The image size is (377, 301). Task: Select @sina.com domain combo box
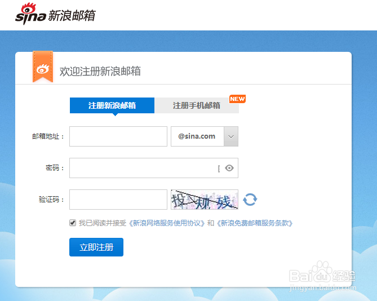click(205, 136)
